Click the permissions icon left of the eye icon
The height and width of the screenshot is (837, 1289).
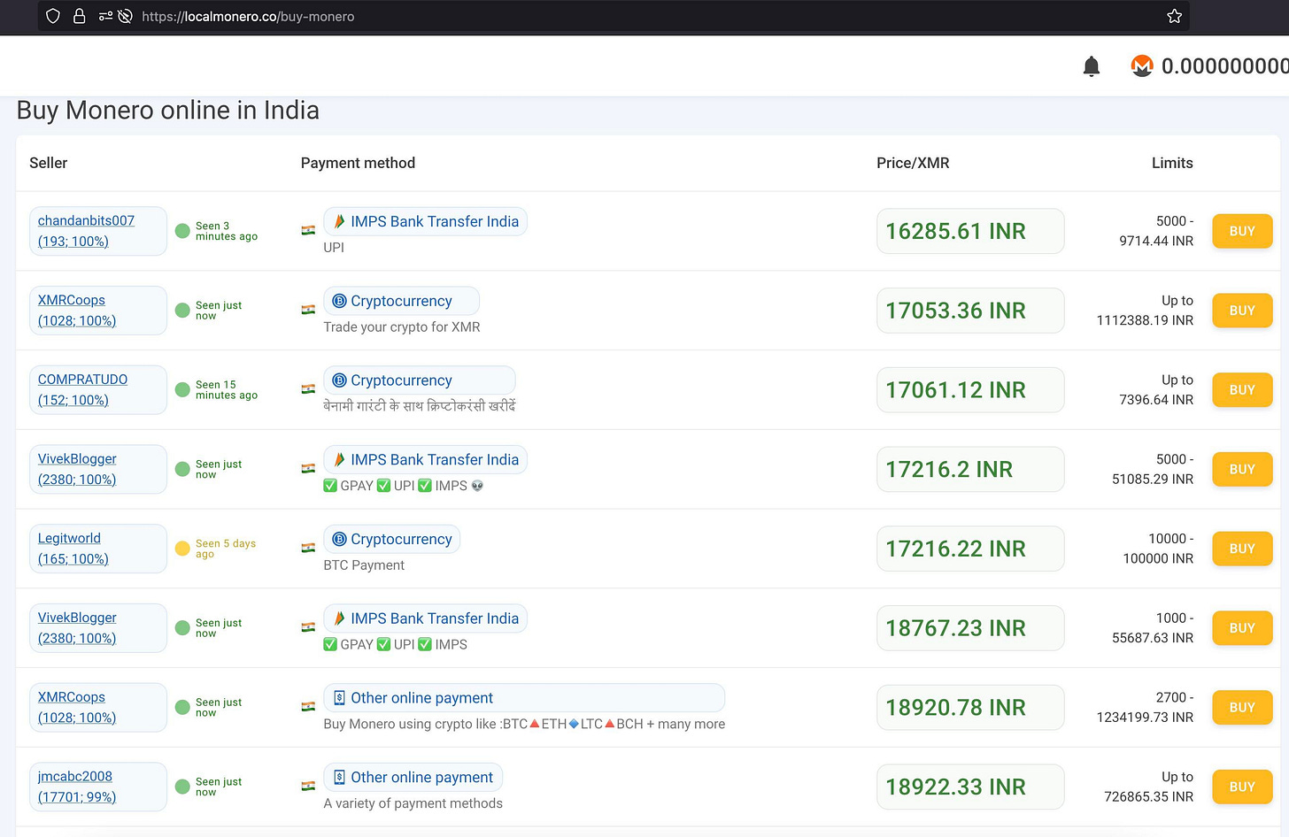click(105, 16)
